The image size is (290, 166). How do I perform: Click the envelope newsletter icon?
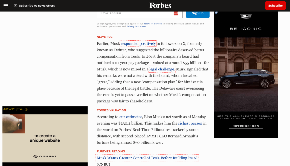(x=16, y=6)
